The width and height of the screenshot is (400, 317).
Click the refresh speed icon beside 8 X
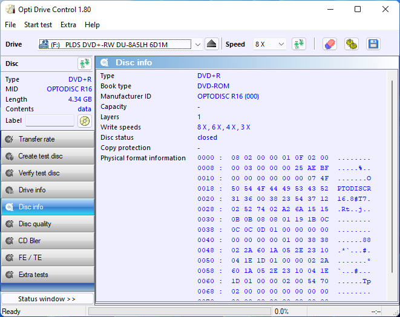tap(299, 44)
